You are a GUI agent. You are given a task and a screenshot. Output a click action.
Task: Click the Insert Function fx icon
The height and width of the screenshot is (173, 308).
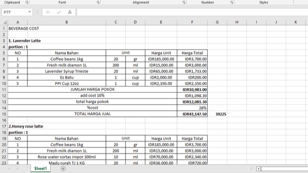click(x=70, y=12)
